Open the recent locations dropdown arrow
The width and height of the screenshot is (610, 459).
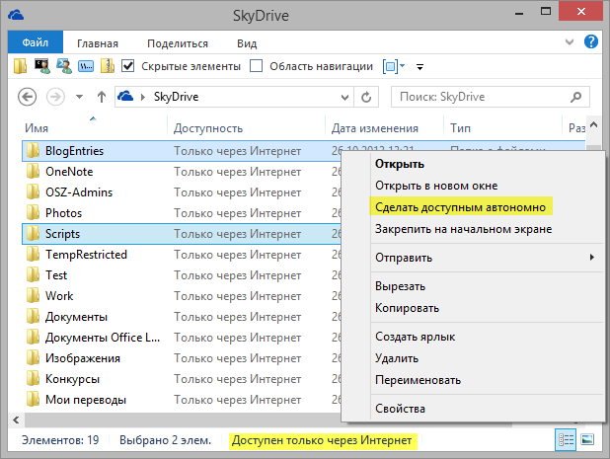[x=79, y=97]
